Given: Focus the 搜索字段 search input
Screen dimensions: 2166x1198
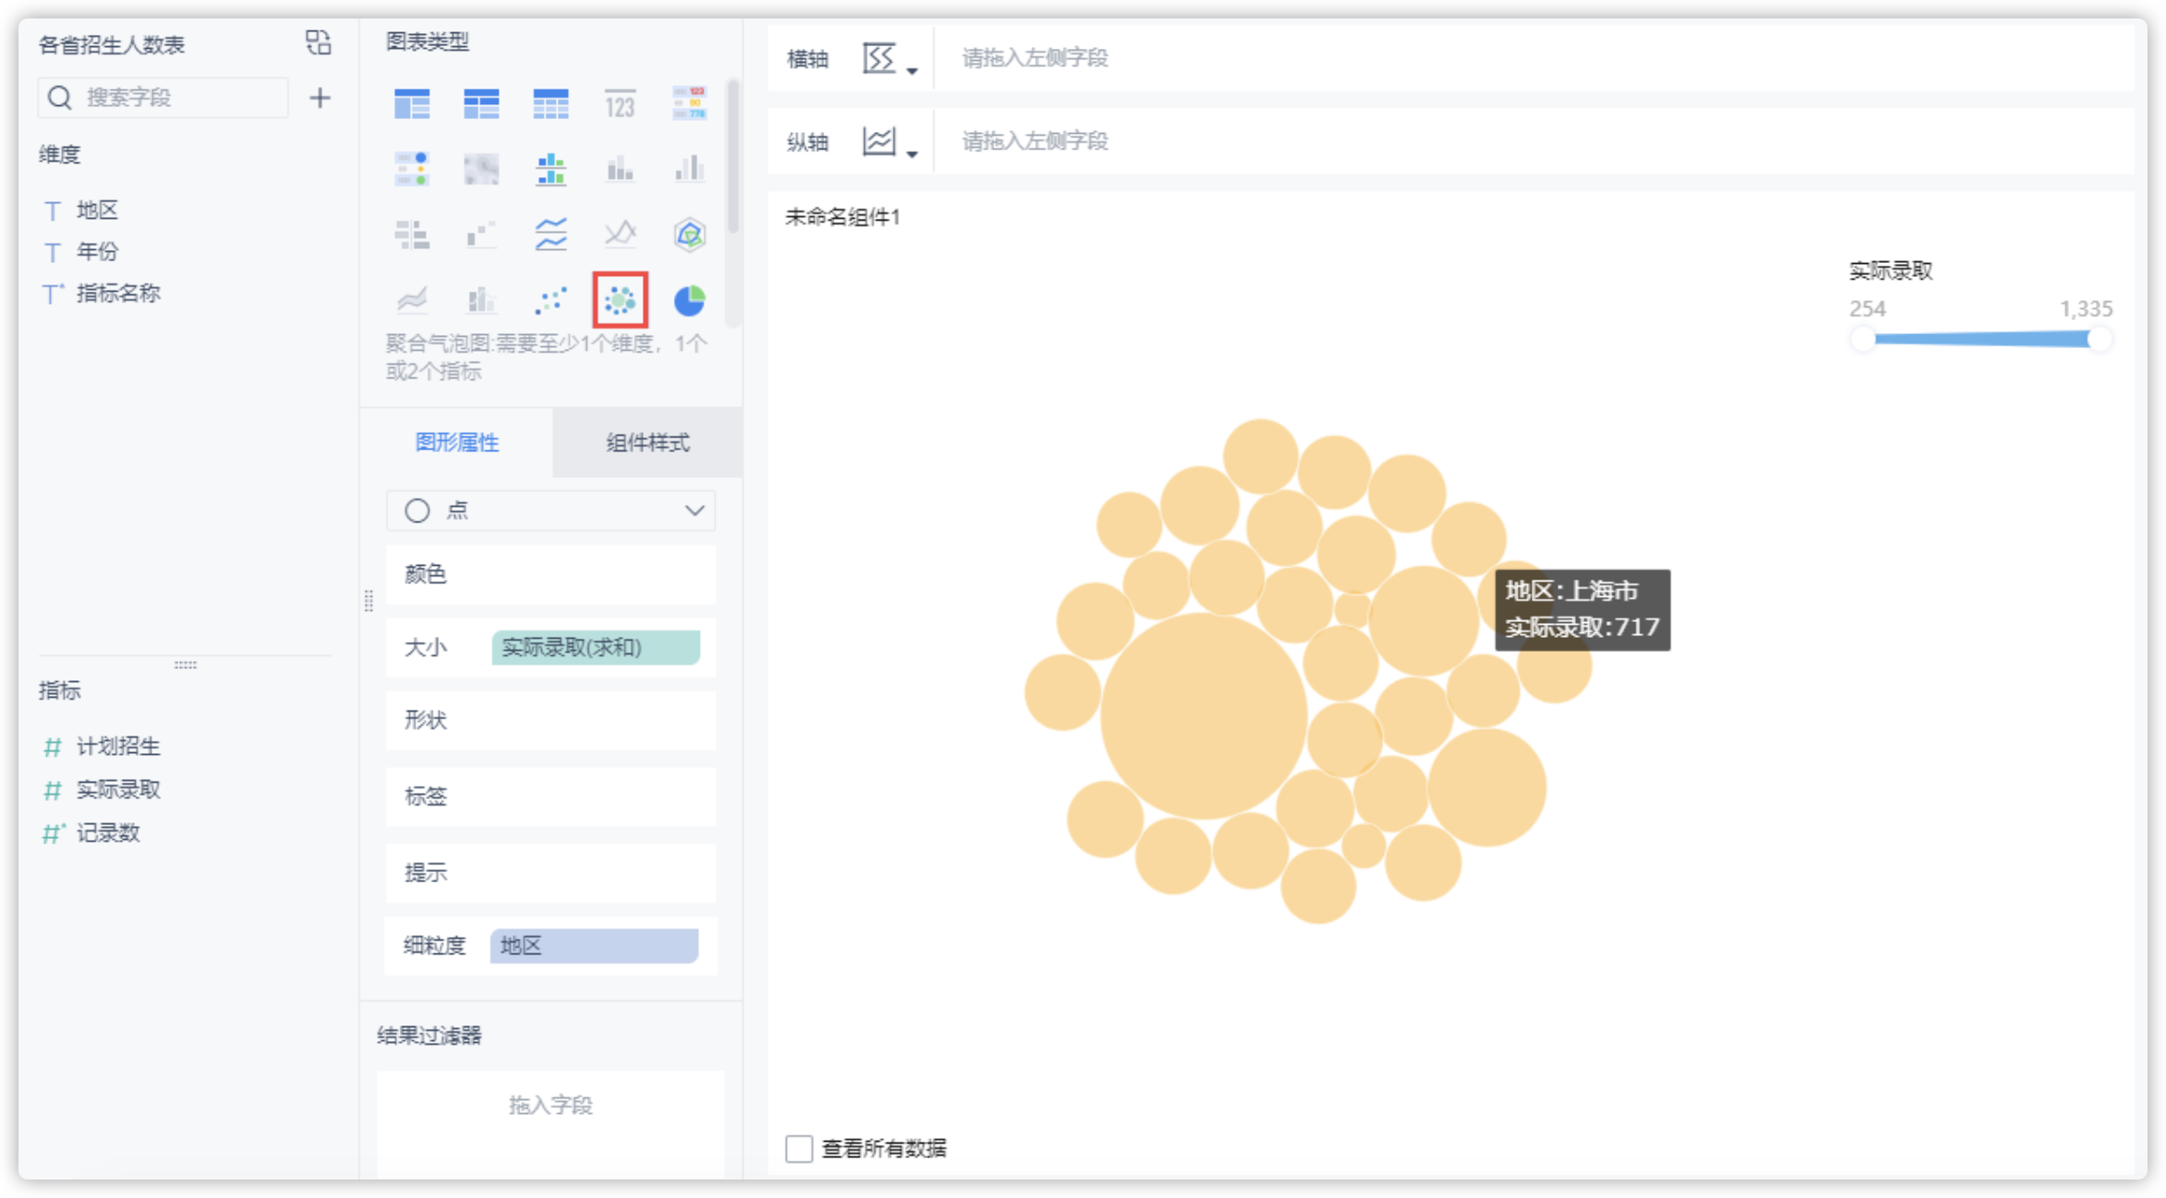Looking at the screenshot, I should point(162,98).
